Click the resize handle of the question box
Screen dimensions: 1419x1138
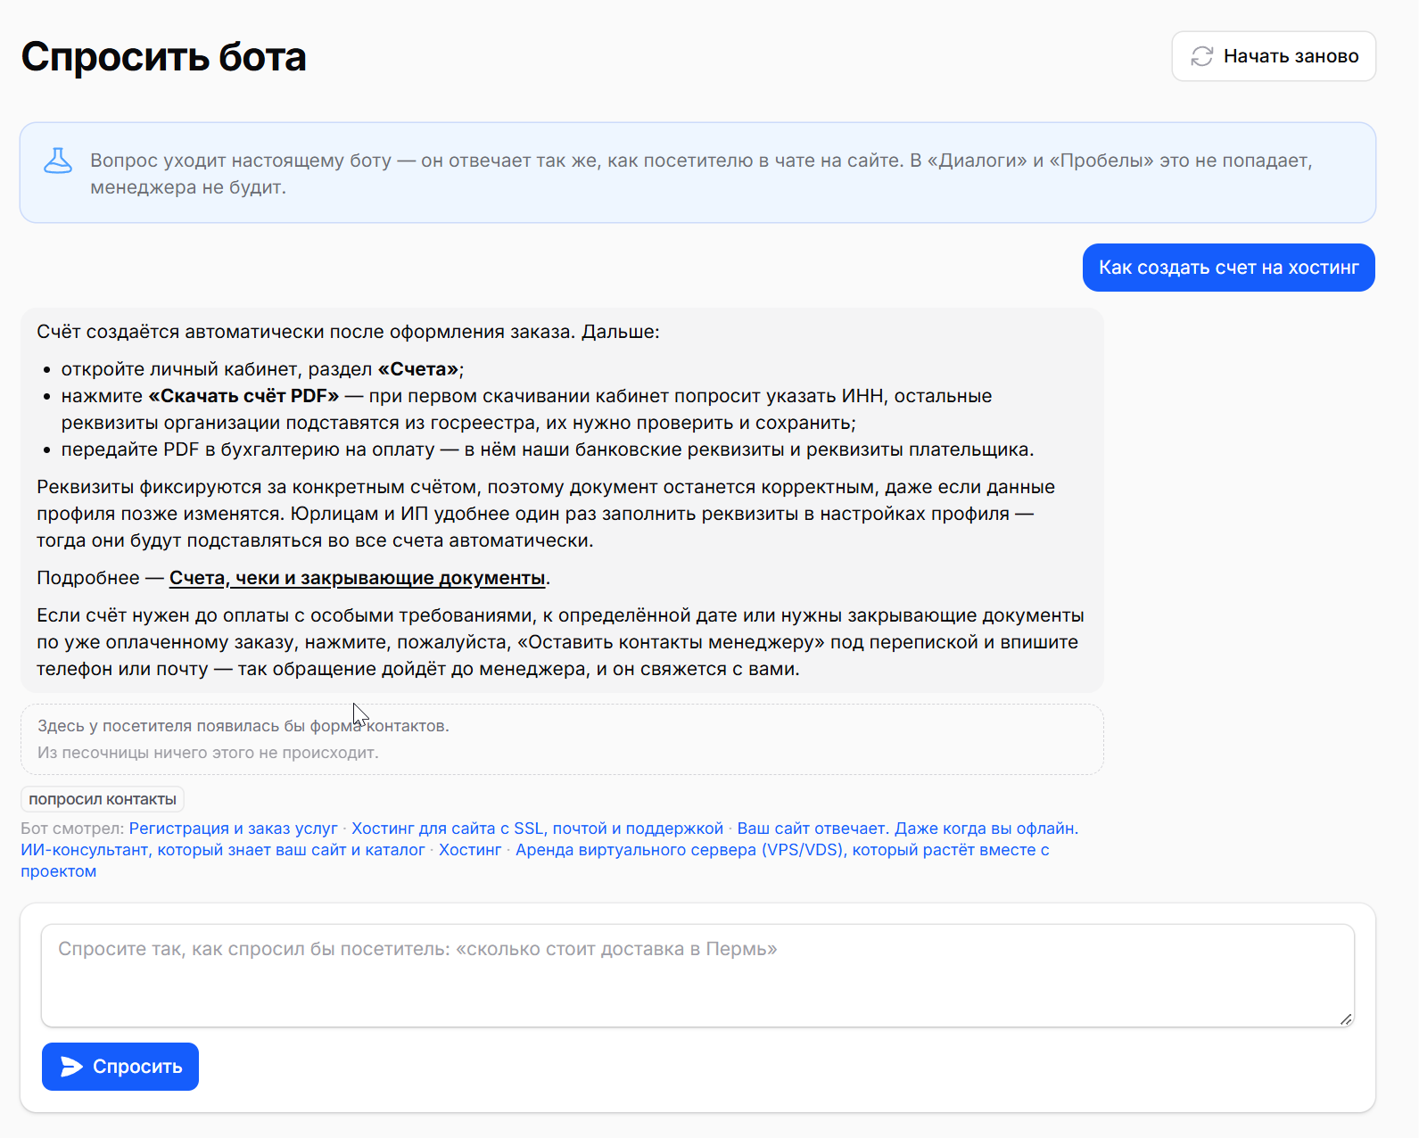pos(1346,1018)
